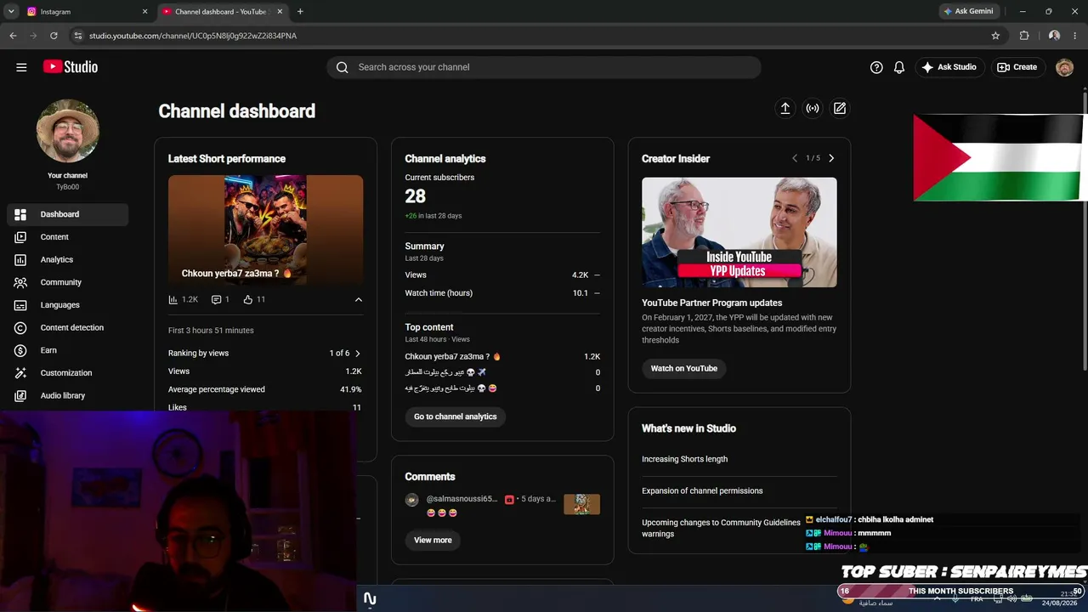The height and width of the screenshot is (612, 1088).
Task: Click the commenter's avatar in Comments
Action: [411, 500]
